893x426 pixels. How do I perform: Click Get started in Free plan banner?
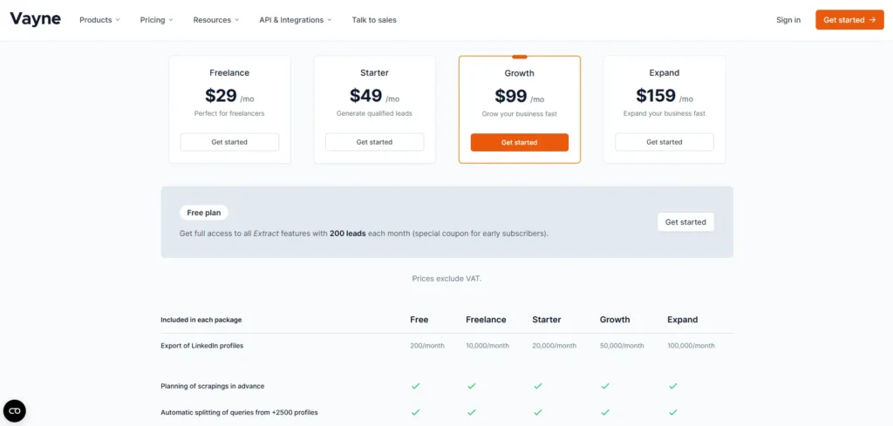click(685, 222)
